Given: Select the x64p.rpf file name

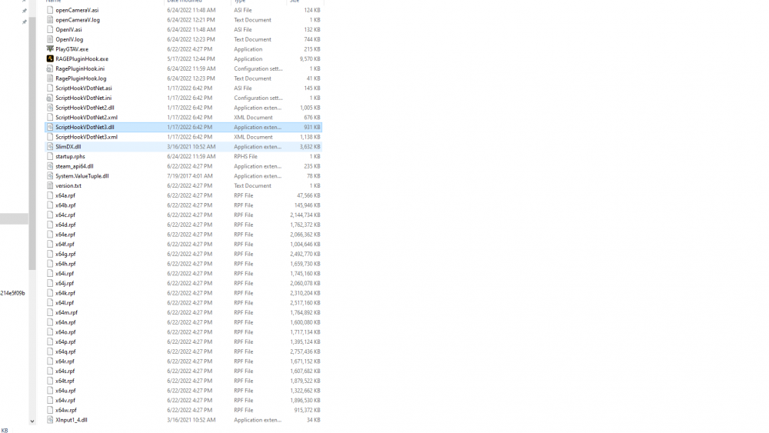Looking at the screenshot, I should (65, 341).
